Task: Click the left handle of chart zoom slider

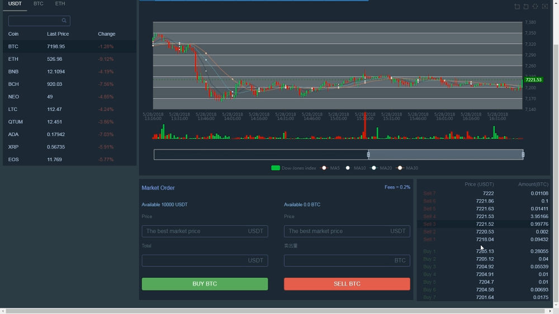Action: pos(368,154)
